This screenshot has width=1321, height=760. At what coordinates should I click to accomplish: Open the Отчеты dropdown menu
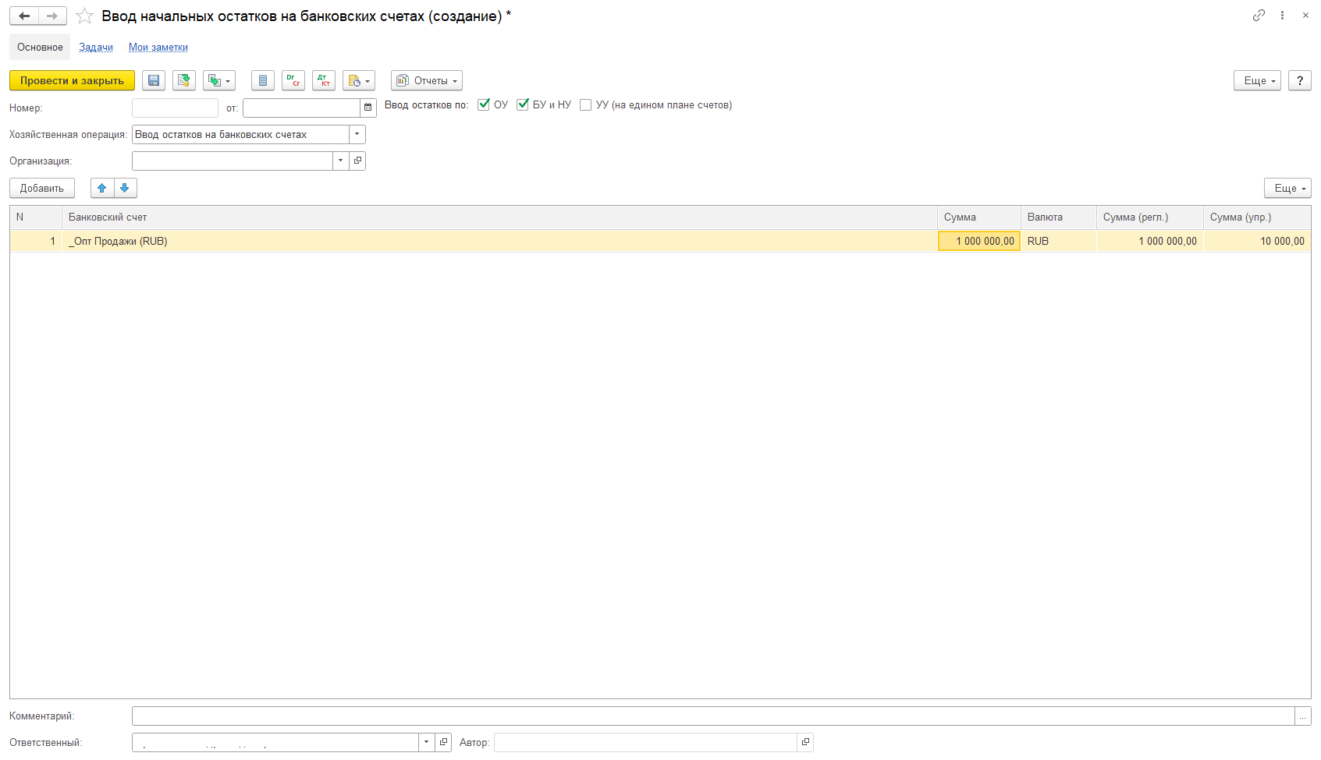click(427, 80)
